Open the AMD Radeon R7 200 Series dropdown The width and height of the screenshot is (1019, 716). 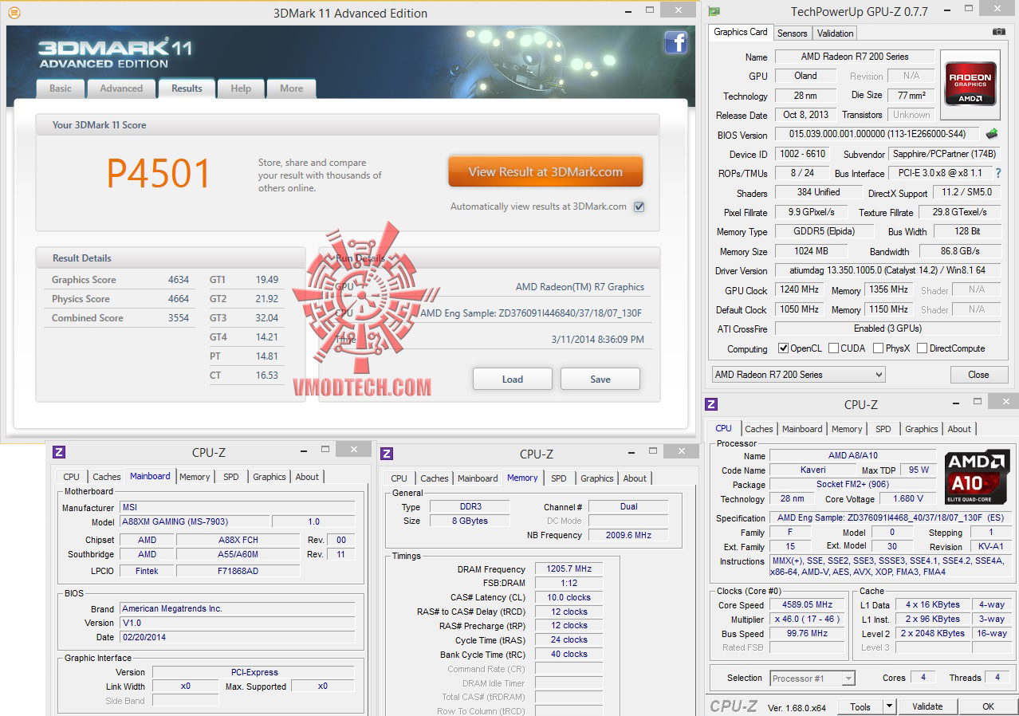pyautogui.click(x=798, y=374)
